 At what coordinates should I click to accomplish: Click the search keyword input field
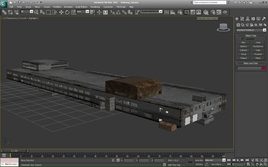point(209,2)
